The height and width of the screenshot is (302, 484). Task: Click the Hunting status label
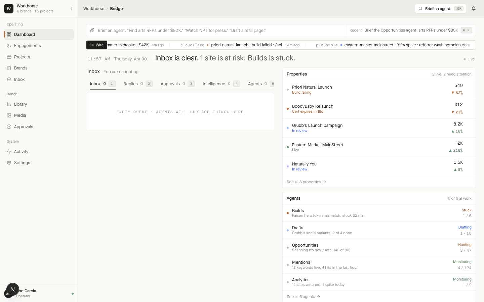[465, 245]
